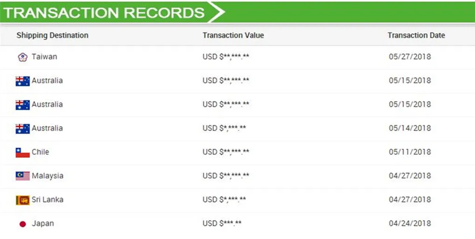This screenshot has height=239, width=475.
Task: Select the Malaysia flag icon
Action: (22, 176)
